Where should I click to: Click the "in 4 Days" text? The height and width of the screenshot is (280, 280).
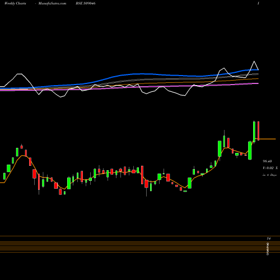tap(269, 175)
